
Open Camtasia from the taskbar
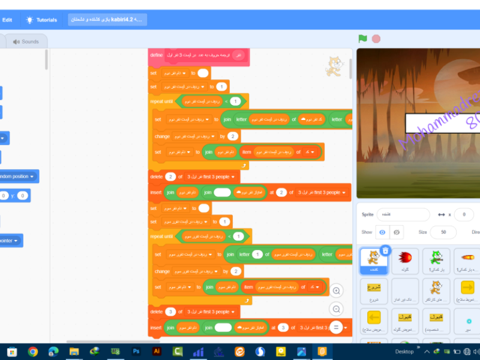178,352
